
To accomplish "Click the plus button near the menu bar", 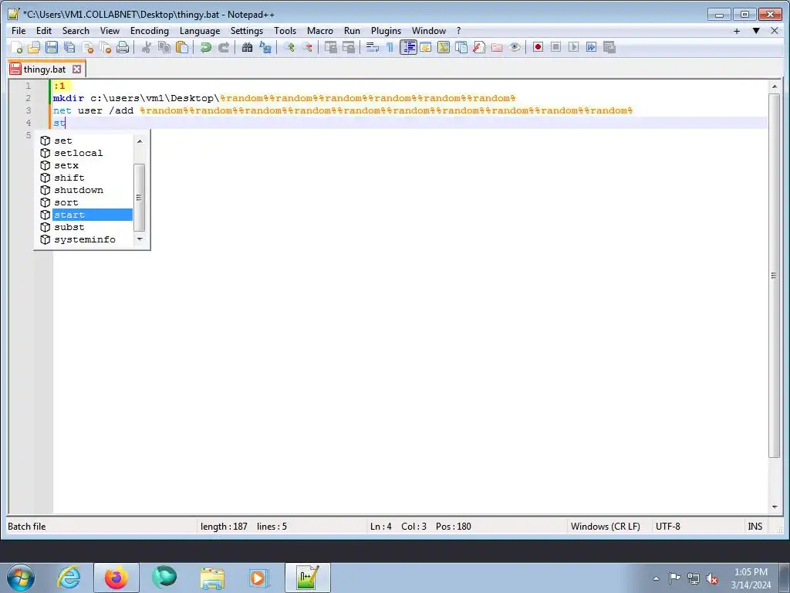I will (x=737, y=31).
